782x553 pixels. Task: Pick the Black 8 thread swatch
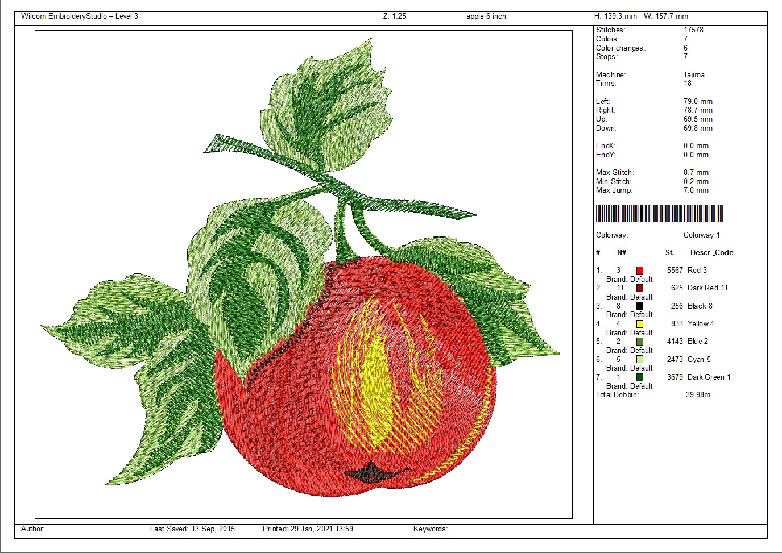[640, 306]
